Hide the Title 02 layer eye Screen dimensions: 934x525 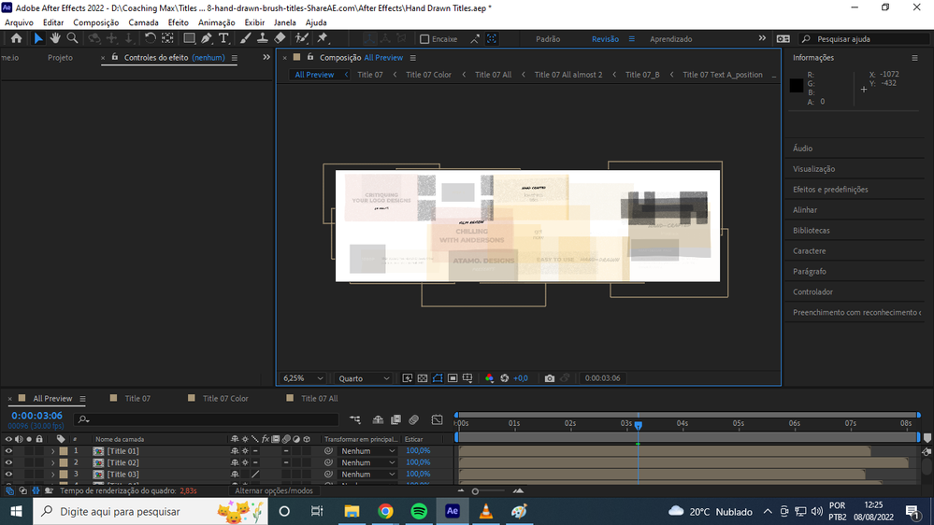pos(8,462)
